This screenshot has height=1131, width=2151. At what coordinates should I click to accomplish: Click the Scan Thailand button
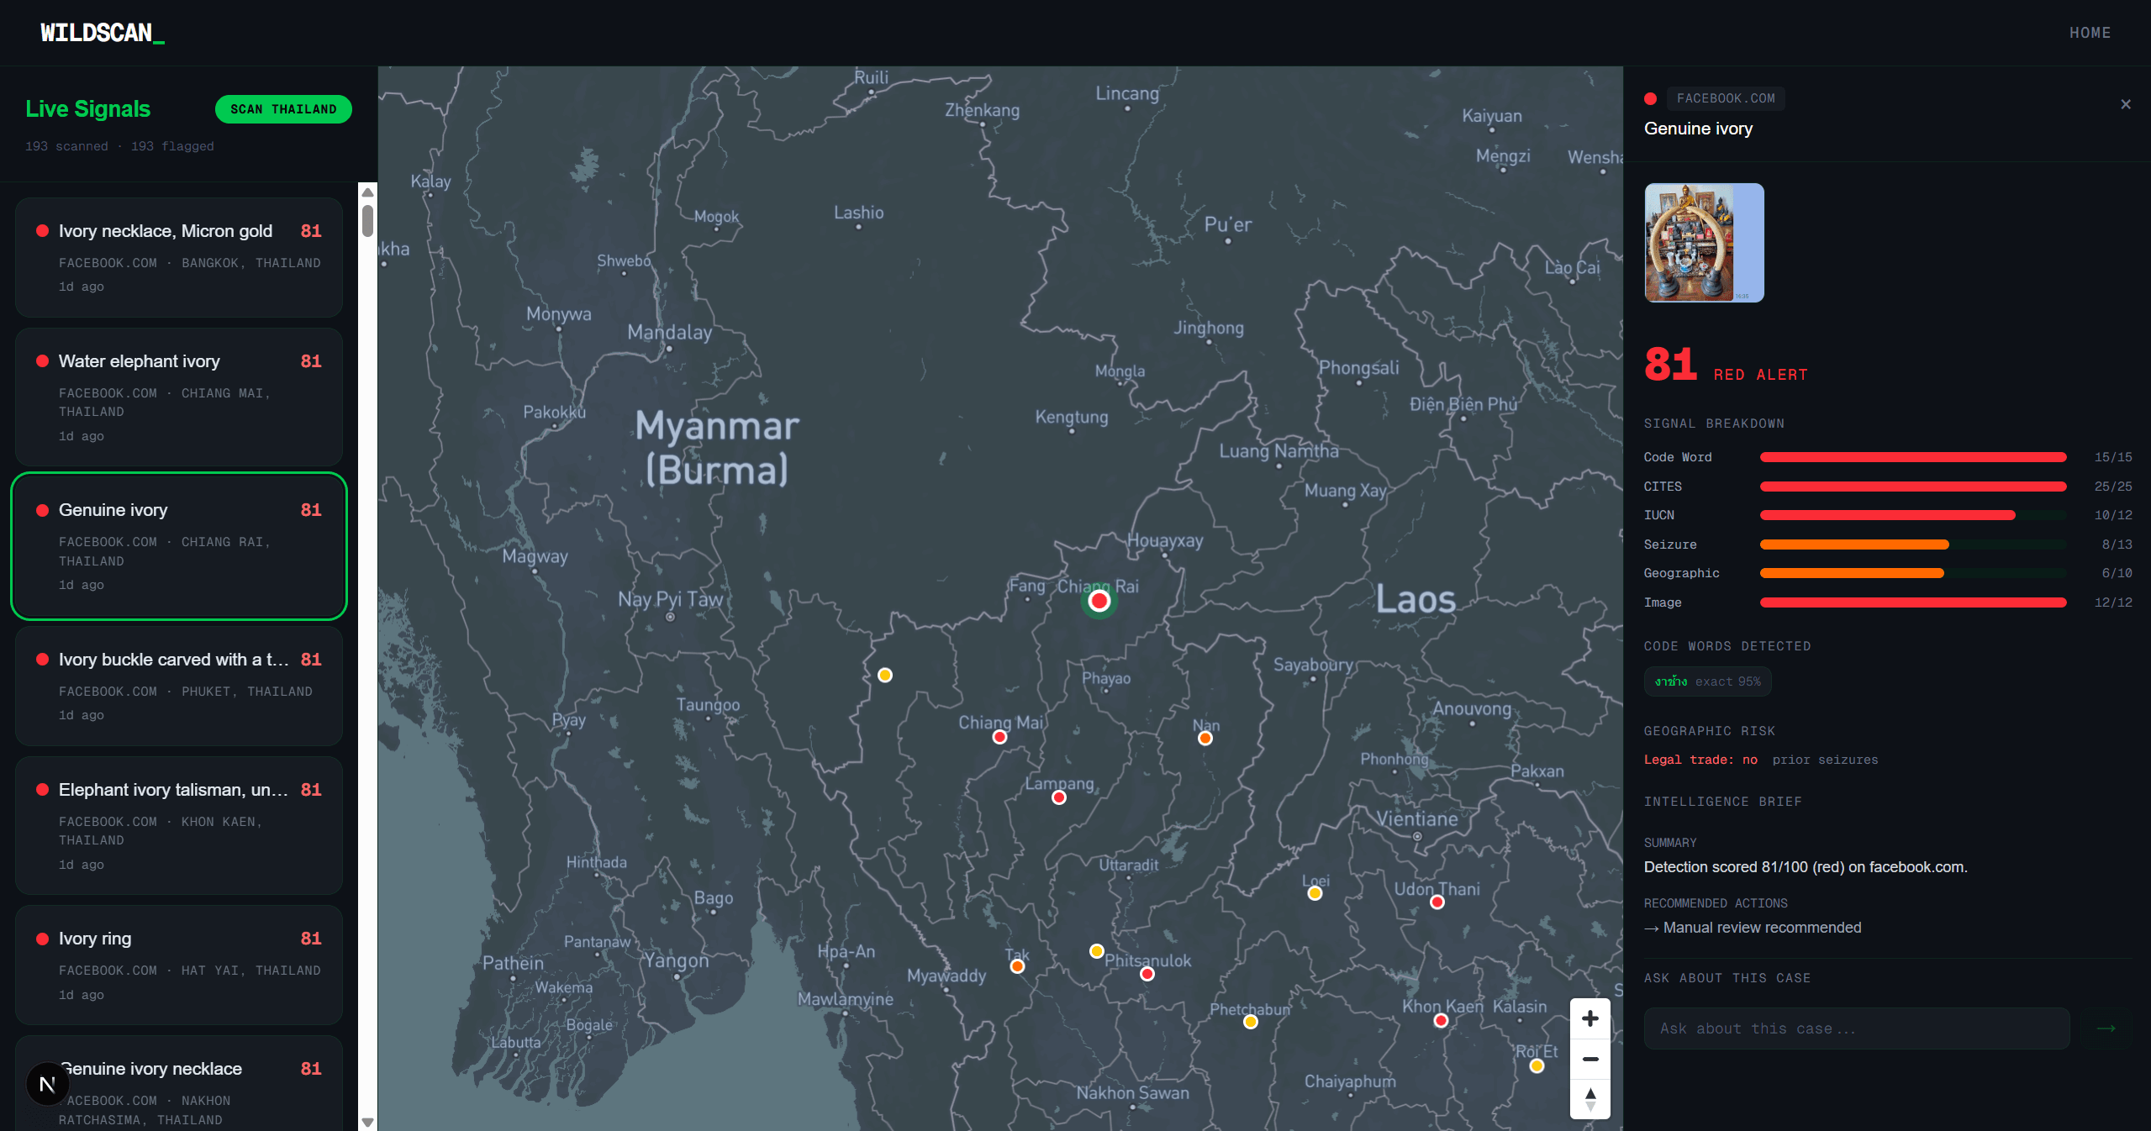pos(283,109)
